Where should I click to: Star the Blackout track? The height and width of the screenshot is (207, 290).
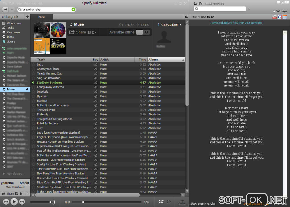[34, 101]
